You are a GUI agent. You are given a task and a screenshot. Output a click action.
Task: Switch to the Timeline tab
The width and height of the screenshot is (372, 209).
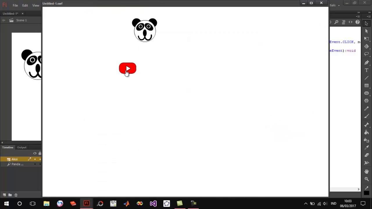8,147
